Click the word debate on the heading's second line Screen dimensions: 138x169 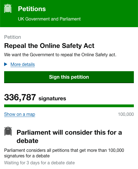click(x=28, y=141)
